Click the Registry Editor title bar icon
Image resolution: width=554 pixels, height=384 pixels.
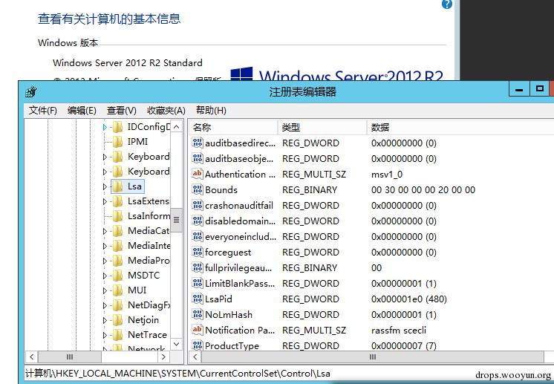pyautogui.click(x=31, y=92)
